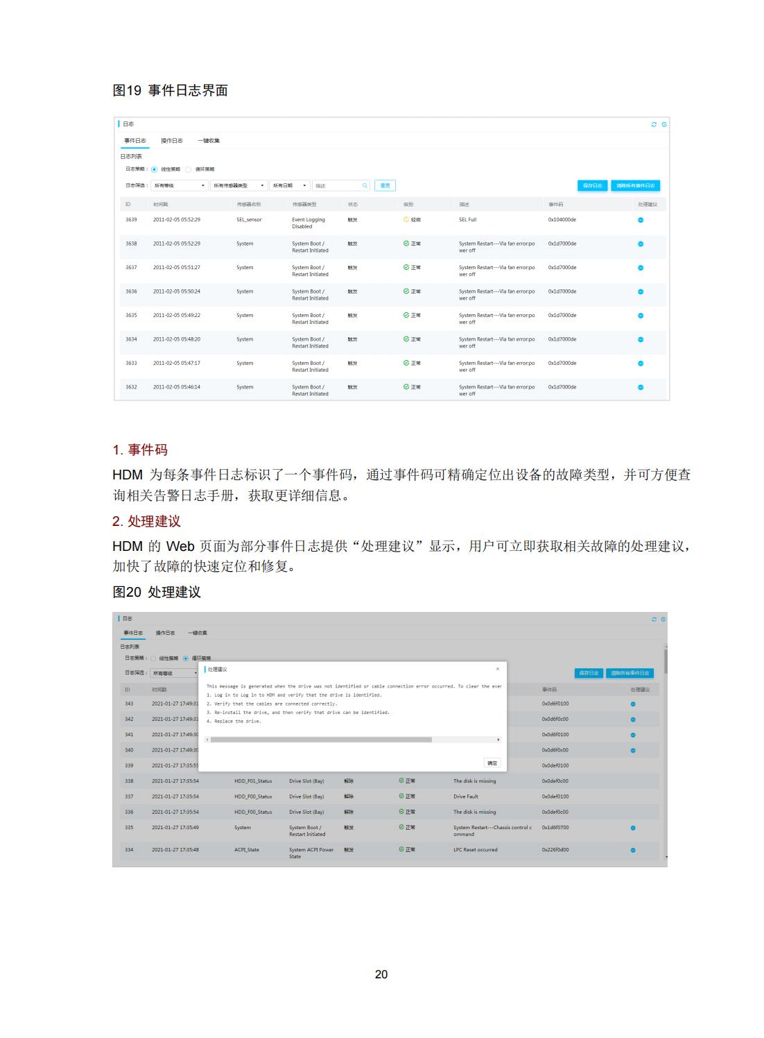
Task: Click the 时间戳 column header in Figure 19
Action: coord(161,205)
